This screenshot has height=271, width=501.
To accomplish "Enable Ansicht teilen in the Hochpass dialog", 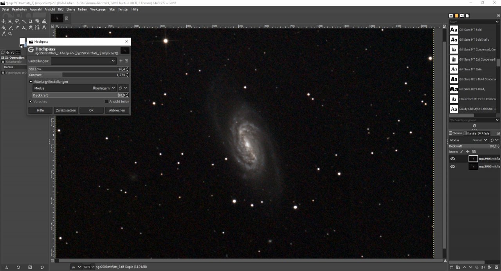I will 106,101.
